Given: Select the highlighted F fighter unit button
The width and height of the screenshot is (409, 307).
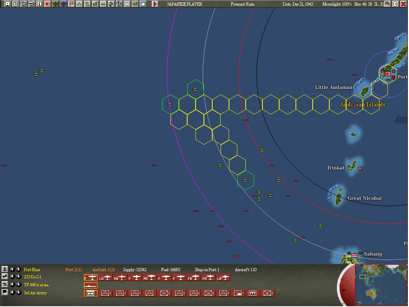Looking at the screenshot, I should 91,278.
